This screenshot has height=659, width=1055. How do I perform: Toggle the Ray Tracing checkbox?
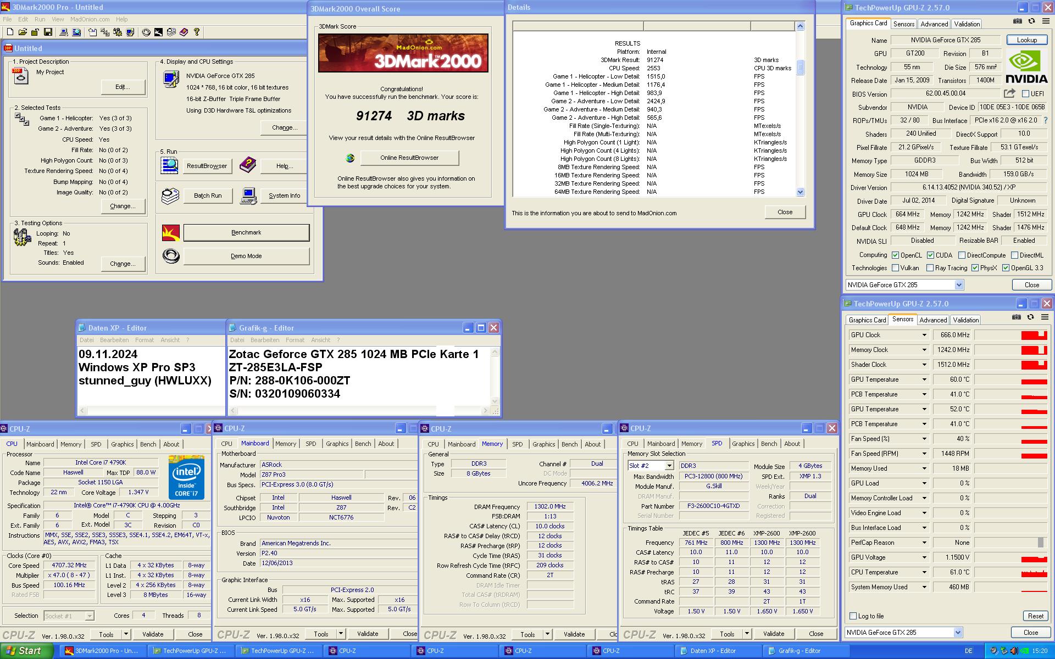pos(930,268)
